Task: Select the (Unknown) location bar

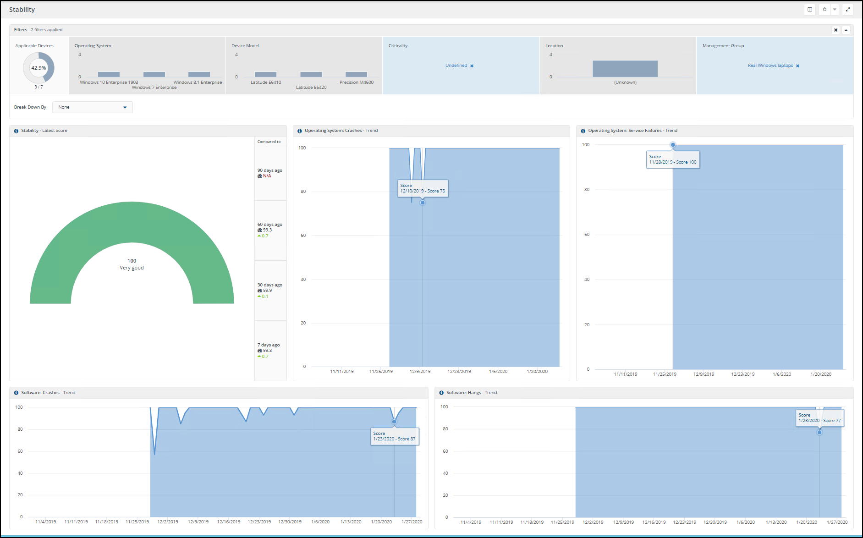Action: [x=625, y=69]
